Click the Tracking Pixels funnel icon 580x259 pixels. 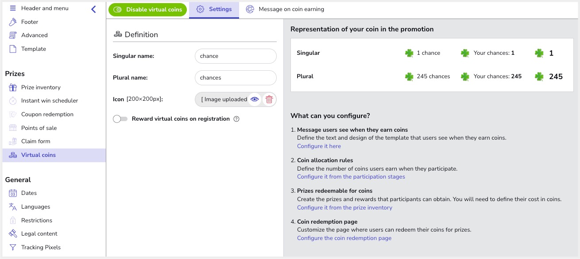(13, 248)
